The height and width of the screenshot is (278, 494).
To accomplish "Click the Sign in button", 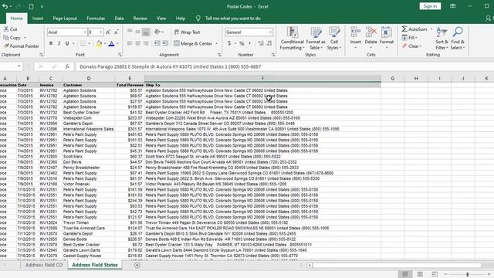I will click(x=430, y=6).
